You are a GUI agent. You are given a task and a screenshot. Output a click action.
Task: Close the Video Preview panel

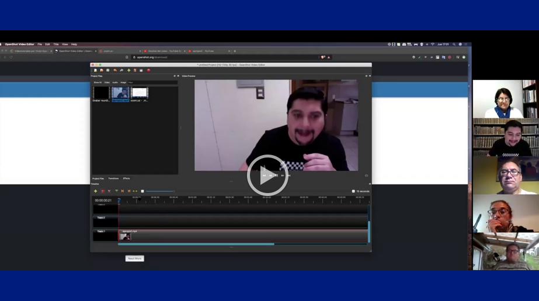pos(370,76)
